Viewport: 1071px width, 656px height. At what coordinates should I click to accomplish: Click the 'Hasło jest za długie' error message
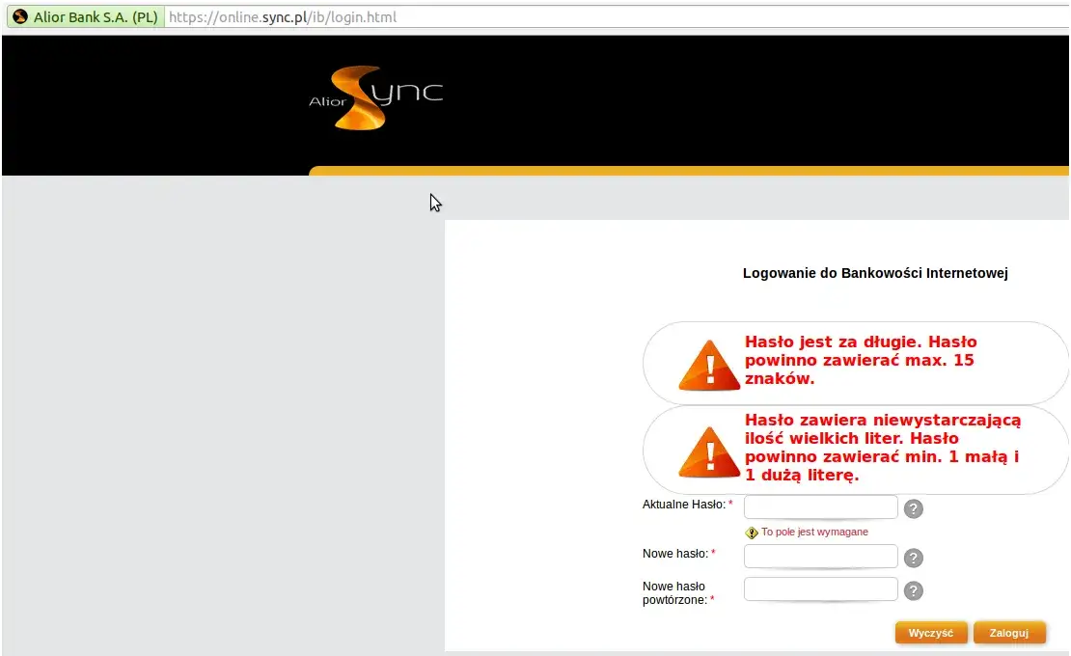861,360
